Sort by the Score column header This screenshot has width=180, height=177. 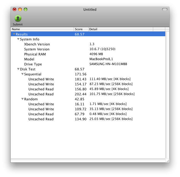81,29
